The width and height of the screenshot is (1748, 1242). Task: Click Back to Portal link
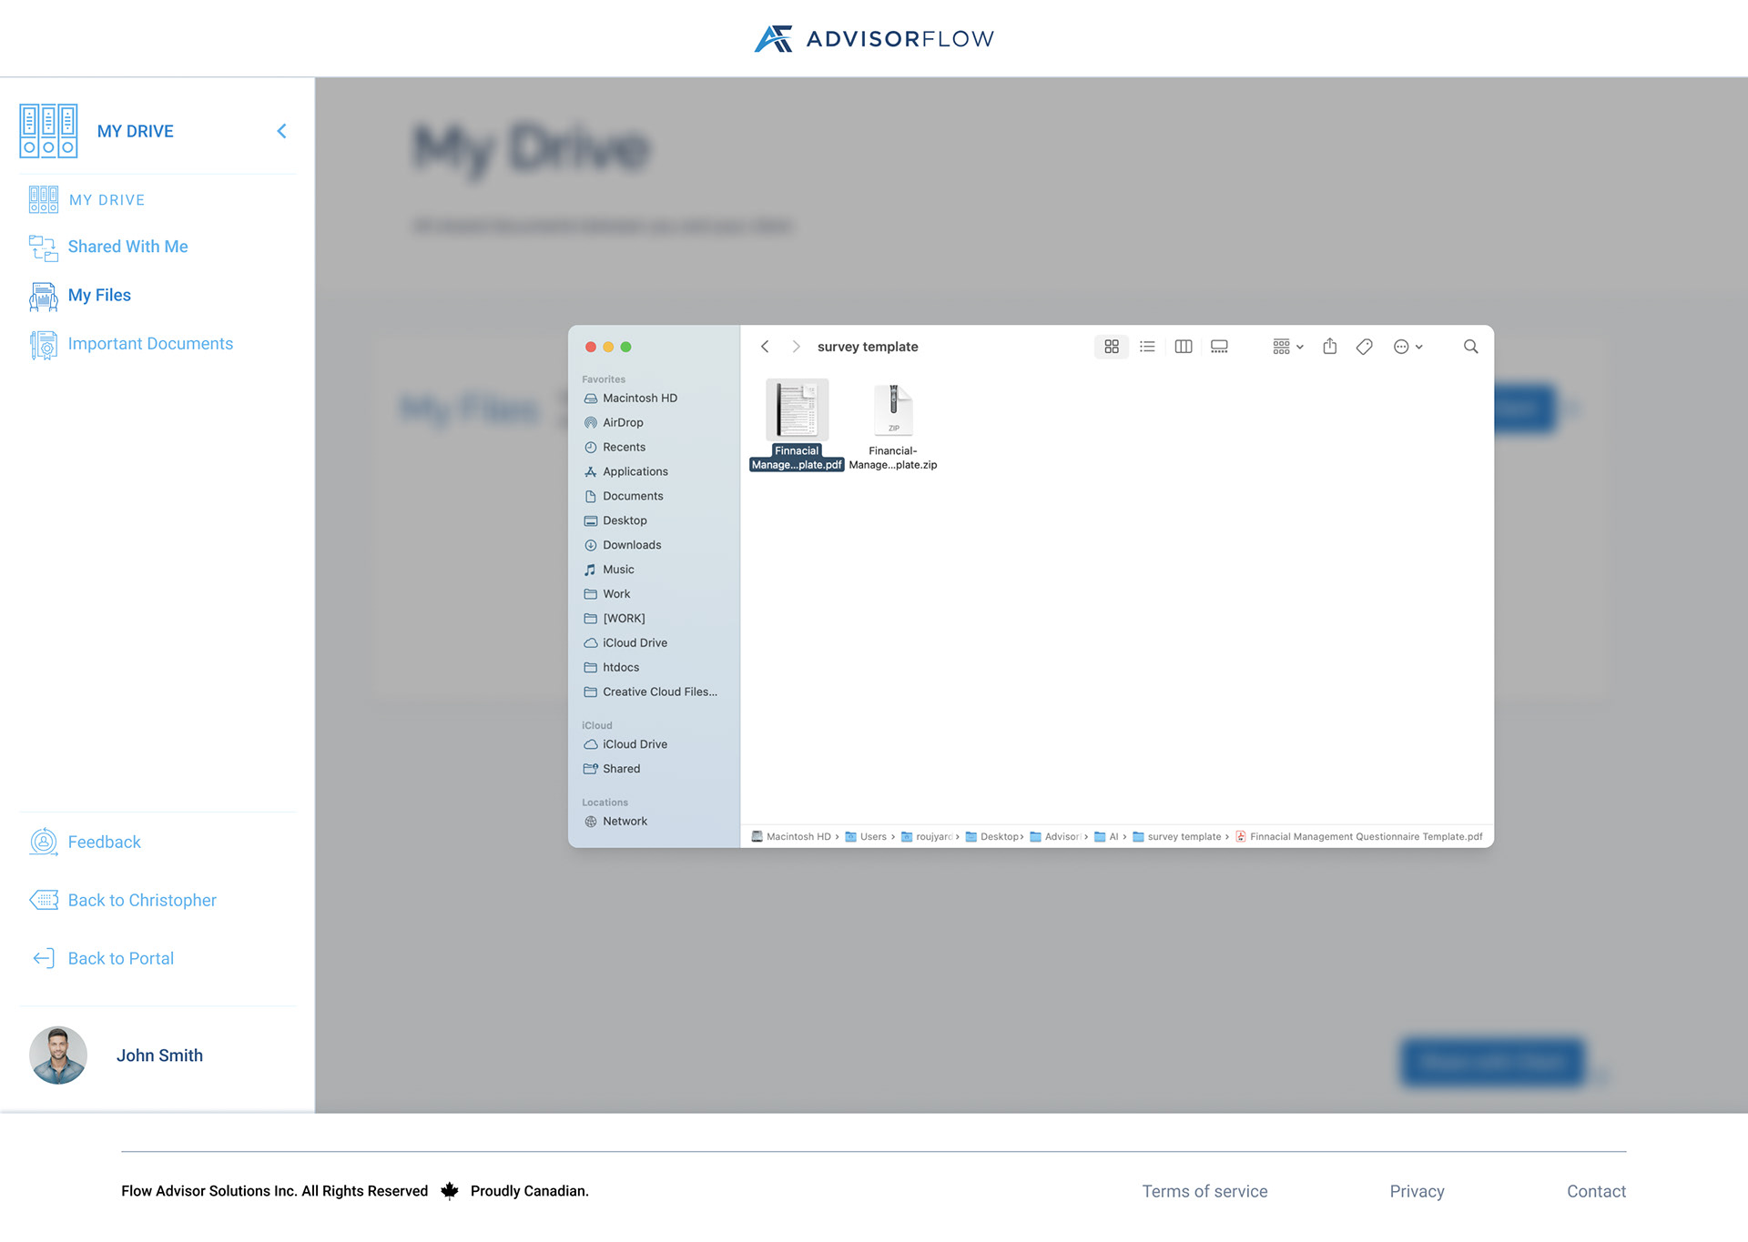pyautogui.click(x=119, y=957)
